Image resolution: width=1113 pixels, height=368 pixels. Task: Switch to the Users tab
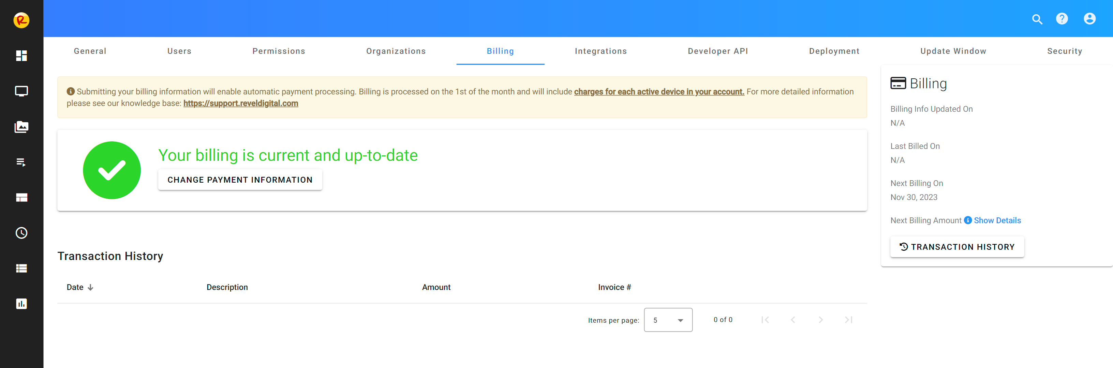pyautogui.click(x=179, y=51)
